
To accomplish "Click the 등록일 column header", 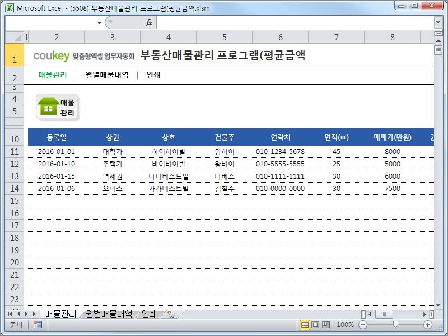I will [57, 137].
